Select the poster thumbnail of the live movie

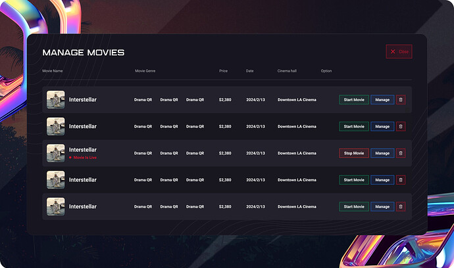pos(55,153)
